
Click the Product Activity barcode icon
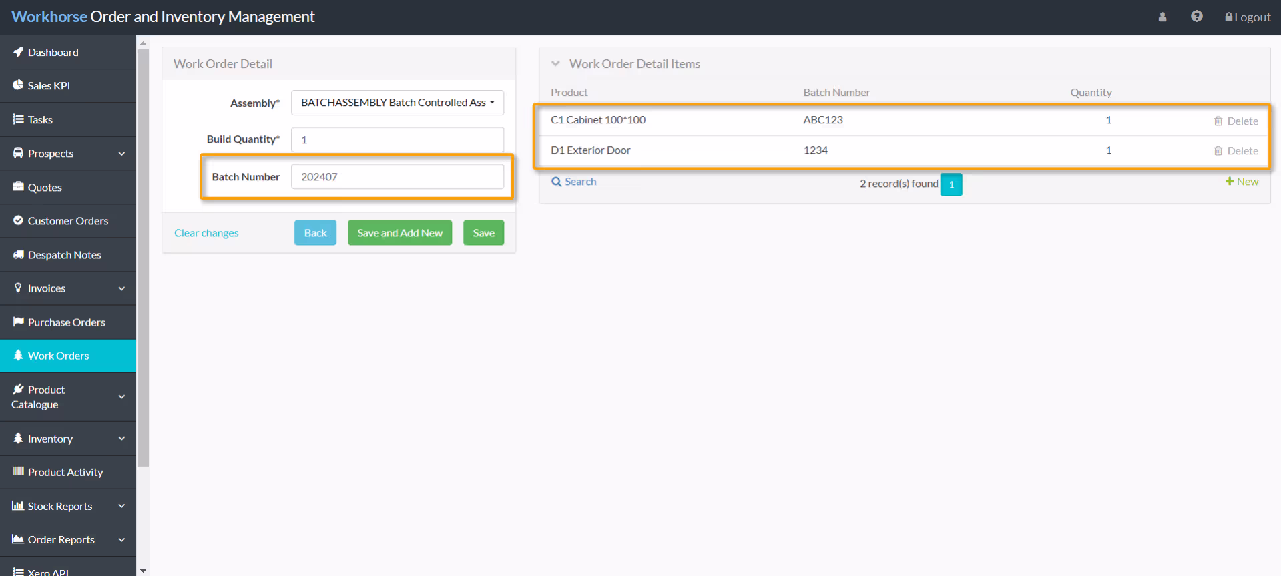[18, 471]
